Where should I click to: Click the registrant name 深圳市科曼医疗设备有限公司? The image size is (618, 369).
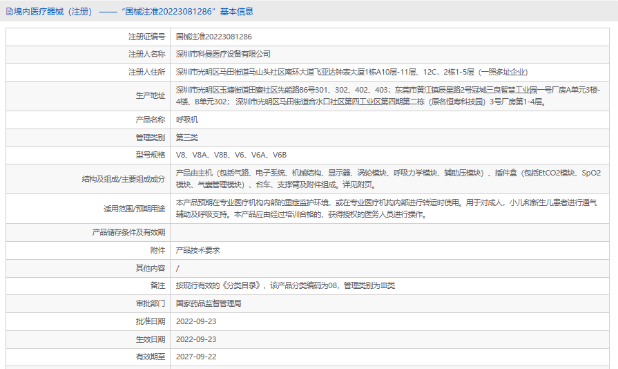pyautogui.click(x=223, y=54)
